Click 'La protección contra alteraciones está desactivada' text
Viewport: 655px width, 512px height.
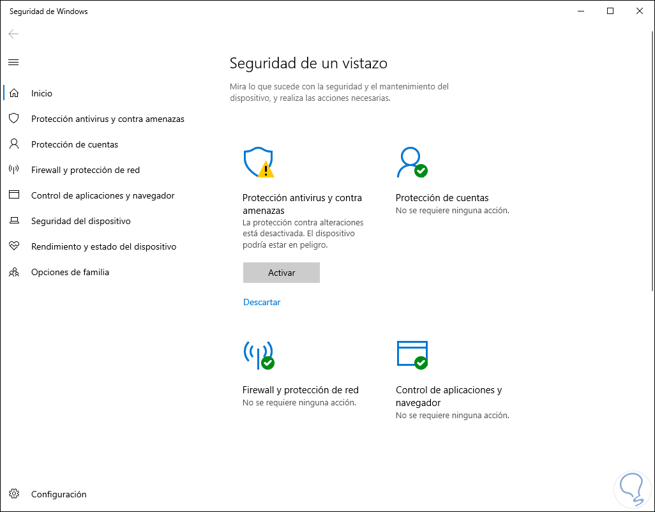click(x=303, y=228)
